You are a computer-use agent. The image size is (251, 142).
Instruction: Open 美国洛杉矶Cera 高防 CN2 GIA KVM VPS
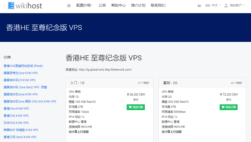coord(30,101)
